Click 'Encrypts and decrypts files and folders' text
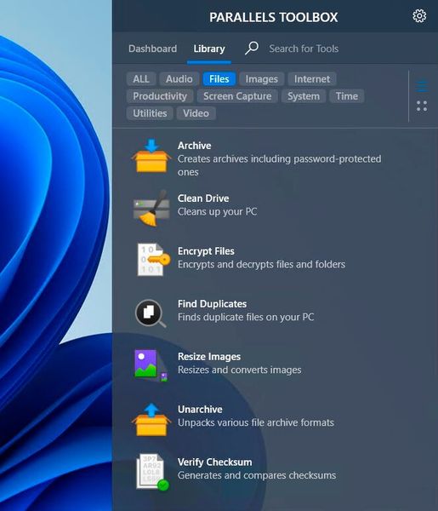Viewport: 438px width, 511px height. (x=261, y=264)
